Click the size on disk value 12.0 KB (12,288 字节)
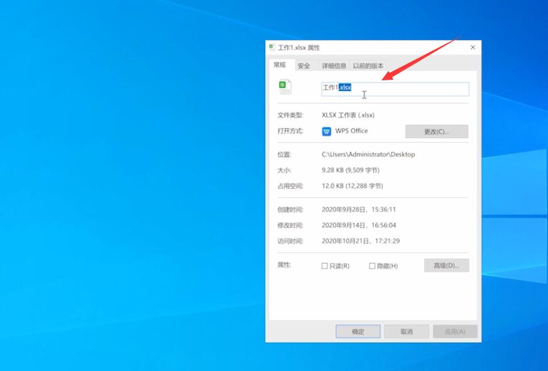The height and width of the screenshot is (371, 548). (x=353, y=186)
